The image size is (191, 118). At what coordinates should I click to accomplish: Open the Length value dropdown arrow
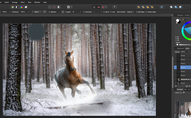coord(81,12)
